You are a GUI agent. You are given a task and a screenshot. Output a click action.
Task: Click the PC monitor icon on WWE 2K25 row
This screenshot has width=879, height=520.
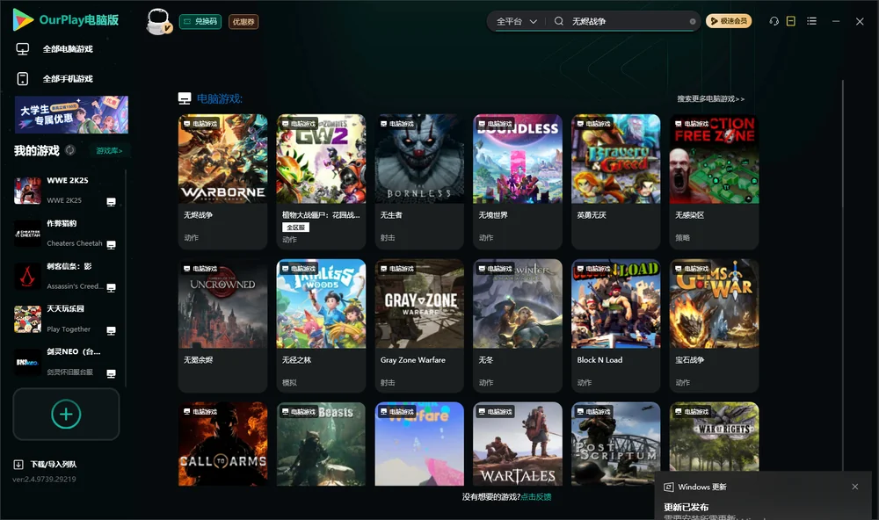pyautogui.click(x=111, y=202)
